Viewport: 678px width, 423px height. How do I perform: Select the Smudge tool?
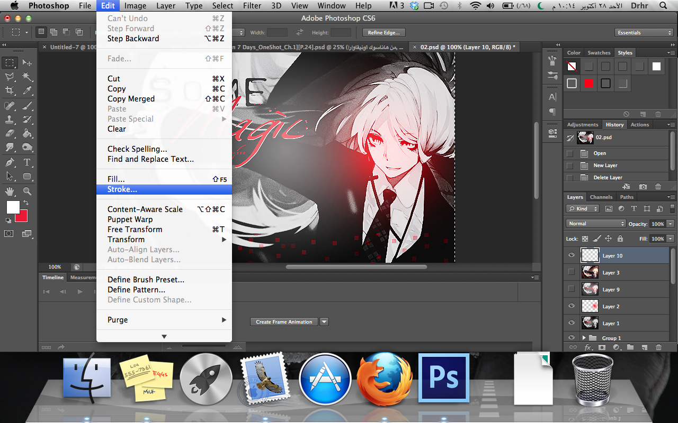(10, 148)
